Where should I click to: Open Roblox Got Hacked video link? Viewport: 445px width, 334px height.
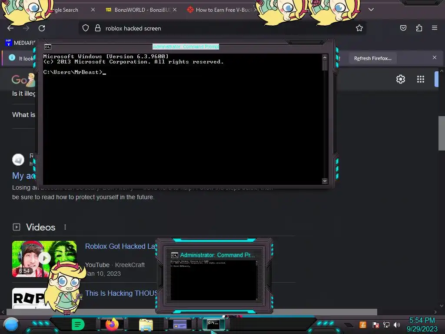pos(120,246)
